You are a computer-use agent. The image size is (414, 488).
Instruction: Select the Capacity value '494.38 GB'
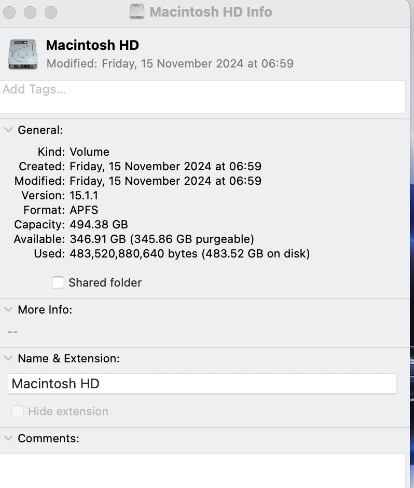(99, 224)
